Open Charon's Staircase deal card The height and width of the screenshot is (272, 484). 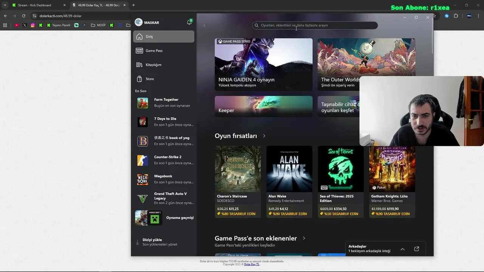(x=238, y=182)
